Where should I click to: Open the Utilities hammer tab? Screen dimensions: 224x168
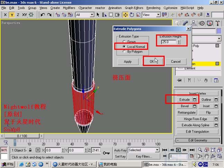click(217, 23)
